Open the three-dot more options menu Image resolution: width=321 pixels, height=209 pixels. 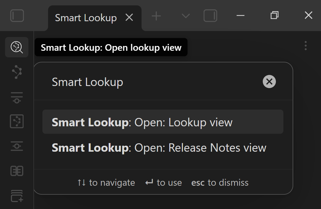pos(305,46)
